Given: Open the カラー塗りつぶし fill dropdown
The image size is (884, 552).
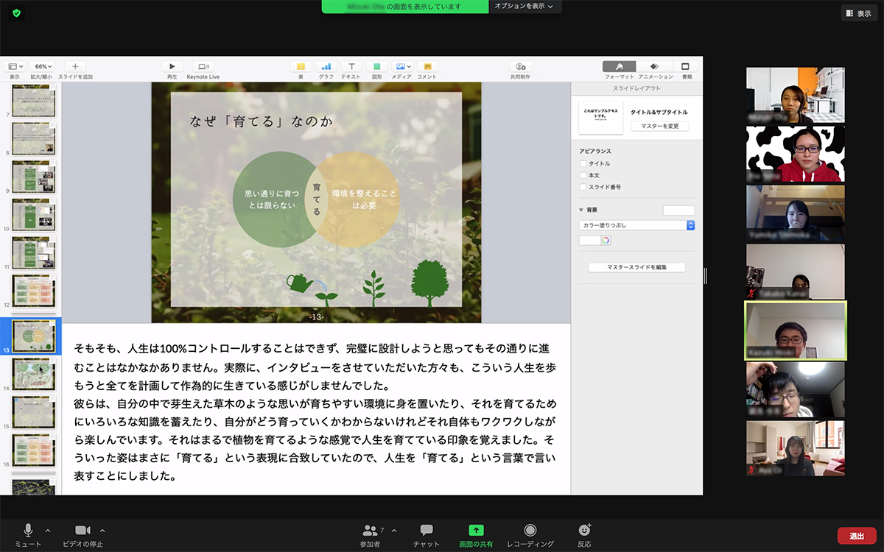Looking at the screenshot, I should pos(637,225).
